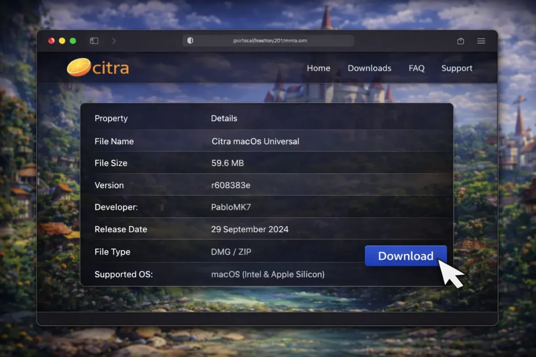Screen dimensions: 536x357
Task: Open the browser hamburger menu icon
Action: 481,41
